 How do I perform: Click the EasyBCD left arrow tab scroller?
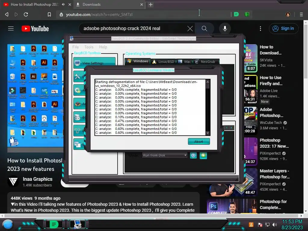pos(227,128)
